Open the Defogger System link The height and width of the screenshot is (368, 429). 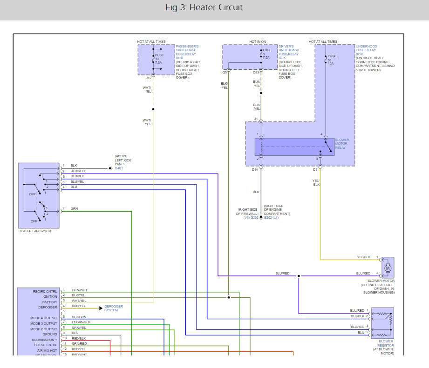(x=114, y=308)
